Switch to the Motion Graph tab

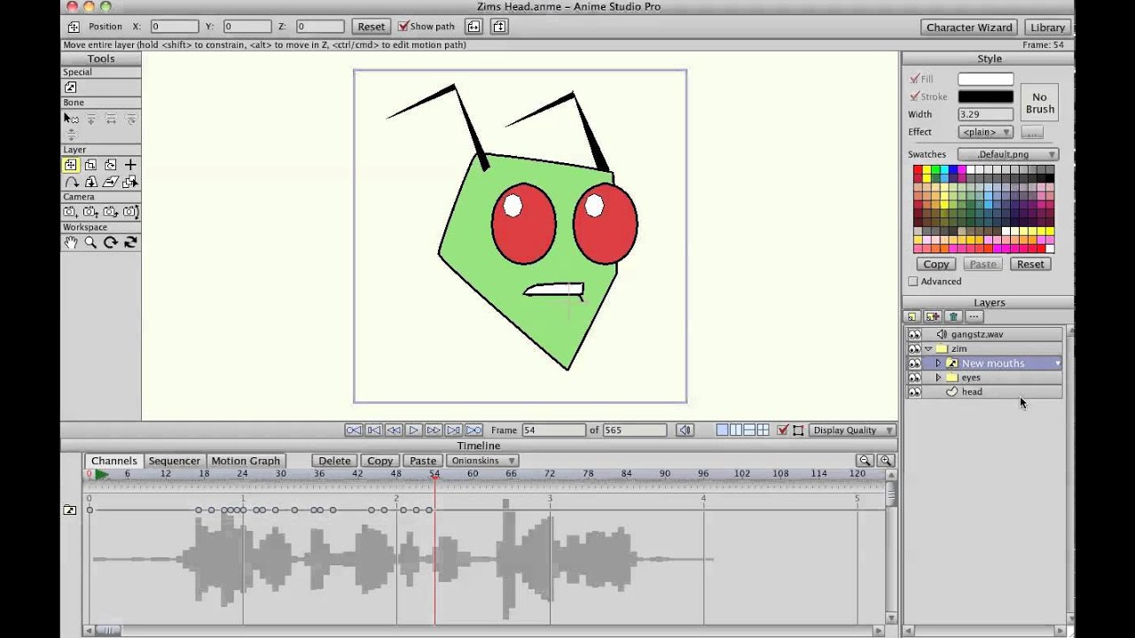pos(246,461)
